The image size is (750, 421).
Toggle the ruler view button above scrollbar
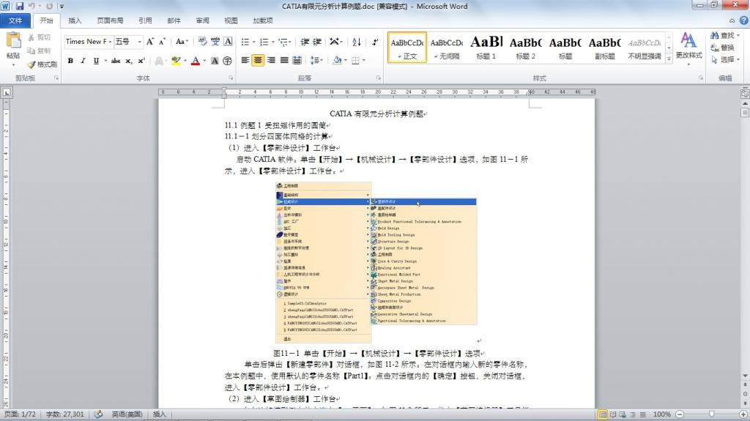745,93
